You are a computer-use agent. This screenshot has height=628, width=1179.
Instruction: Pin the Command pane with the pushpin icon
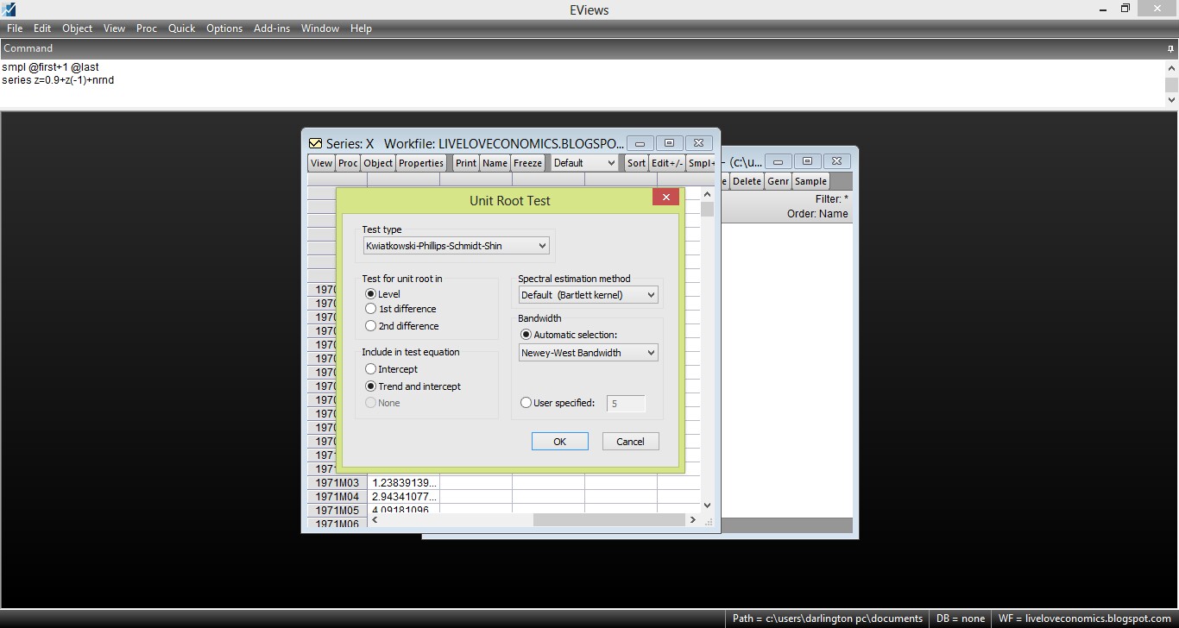1171,49
